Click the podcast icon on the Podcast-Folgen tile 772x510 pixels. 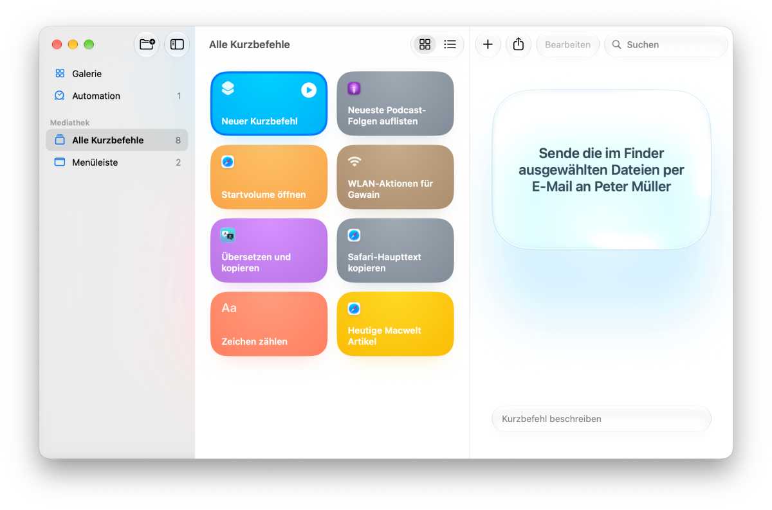tap(354, 89)
